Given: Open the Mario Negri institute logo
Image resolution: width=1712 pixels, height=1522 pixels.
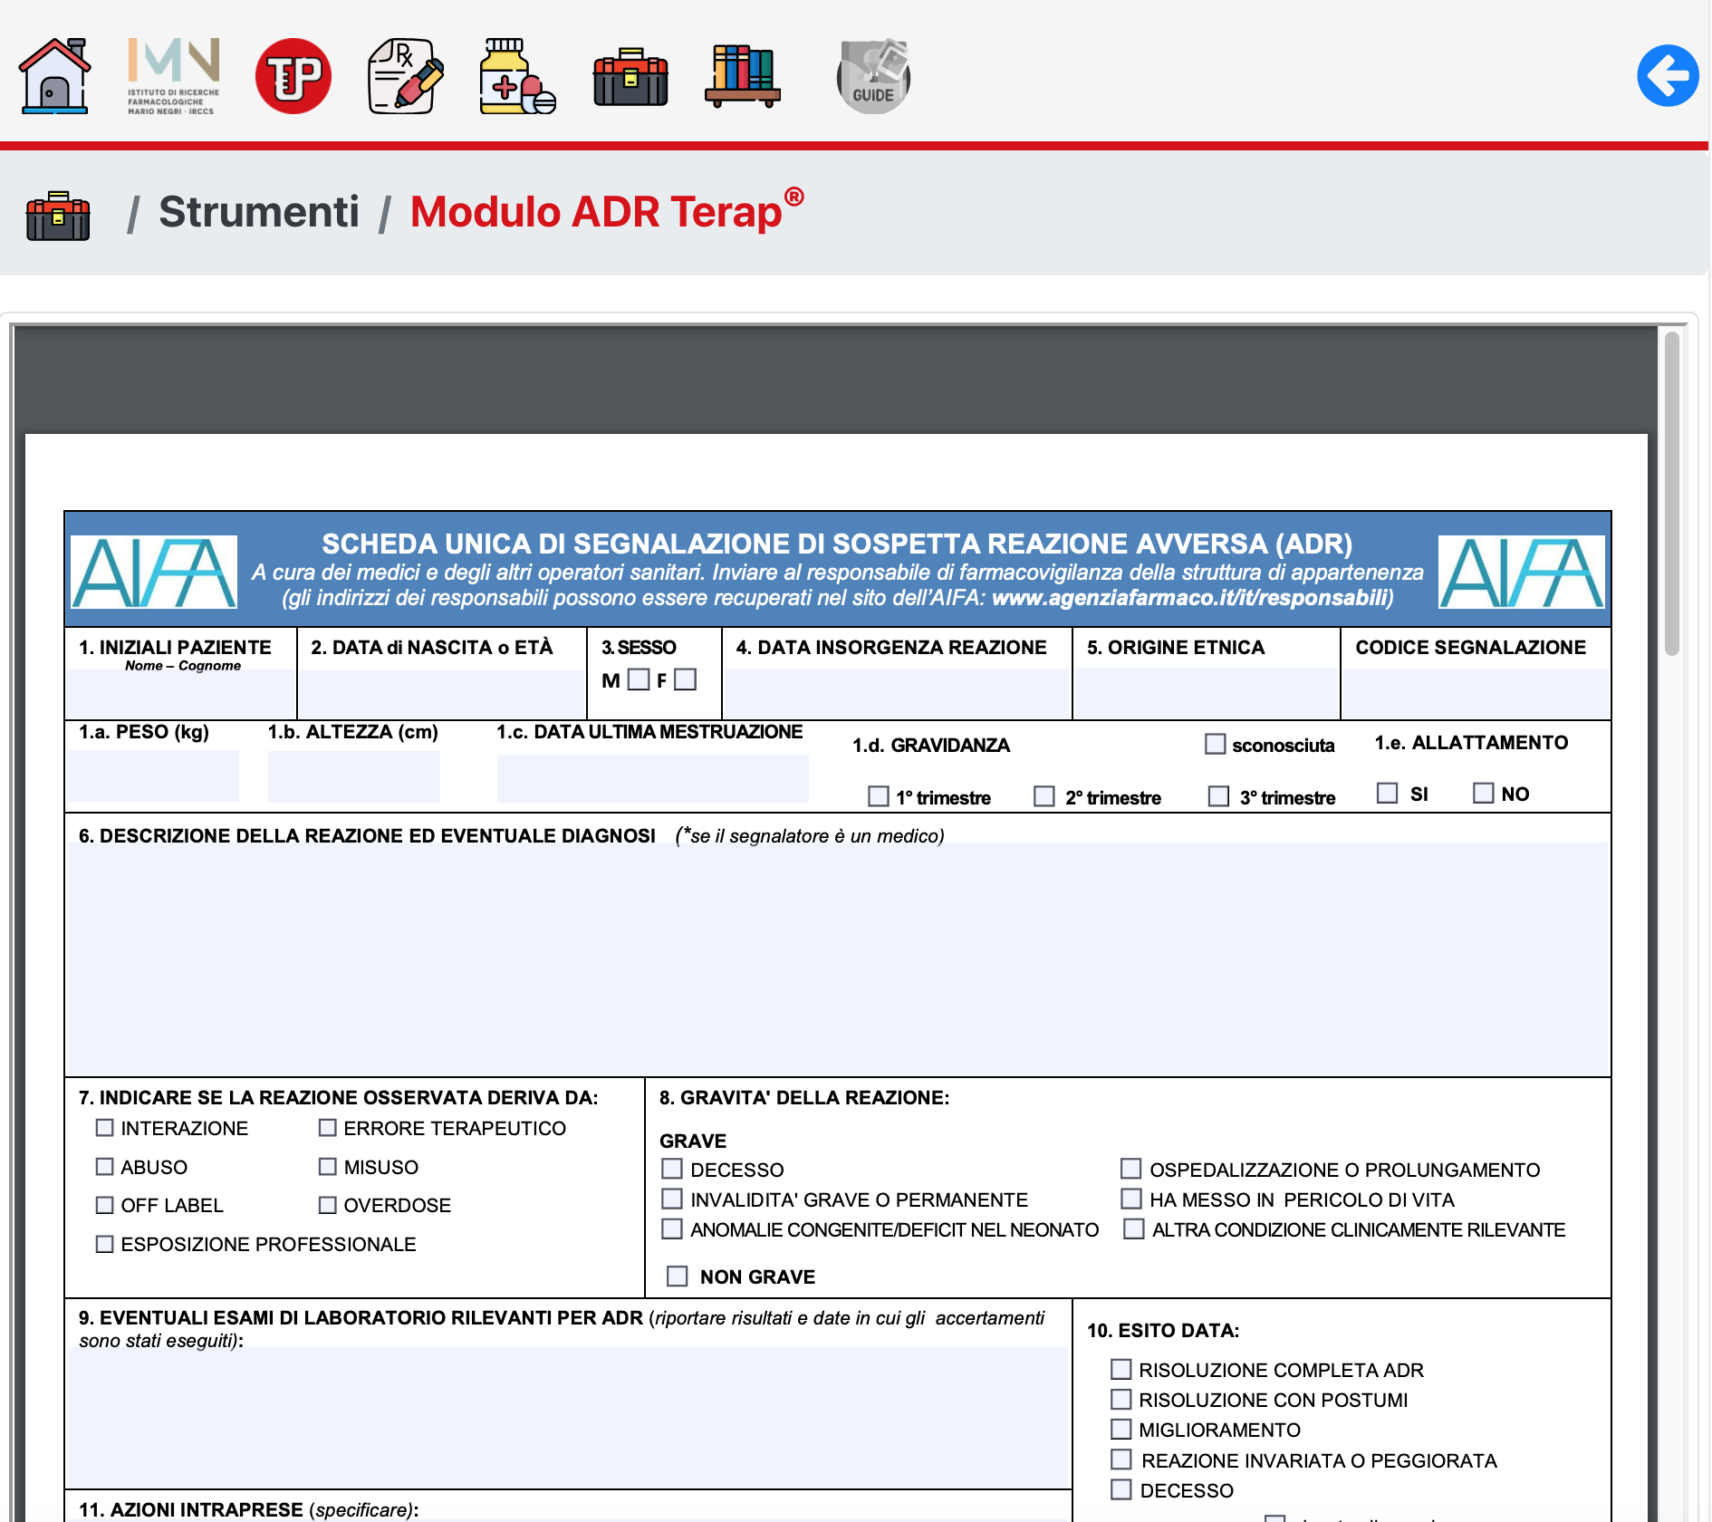Looking at the screenshot, I should tap(173, 76).
